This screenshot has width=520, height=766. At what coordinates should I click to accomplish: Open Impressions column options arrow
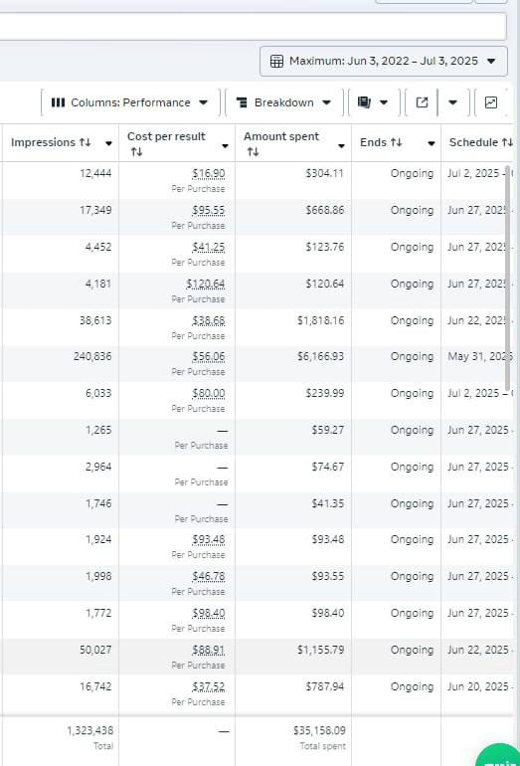coord(108,143)
